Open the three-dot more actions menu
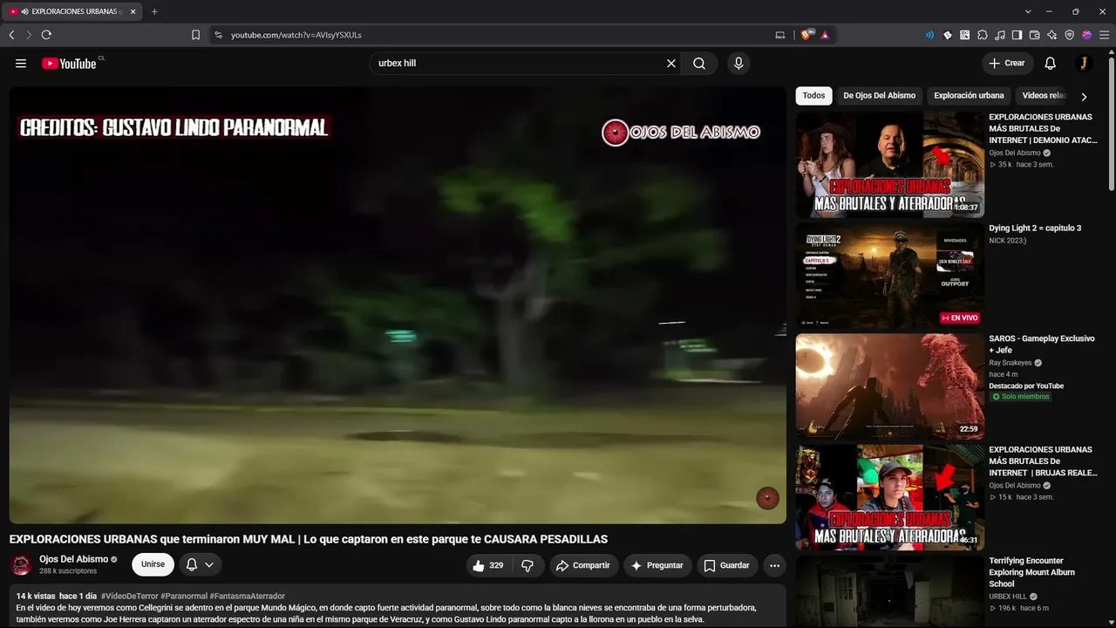The width and height of the screenshot is (1116, 628). 774,565
